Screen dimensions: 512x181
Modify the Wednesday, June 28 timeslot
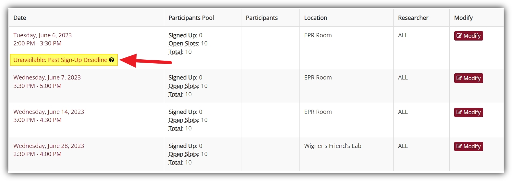(469, 146)
